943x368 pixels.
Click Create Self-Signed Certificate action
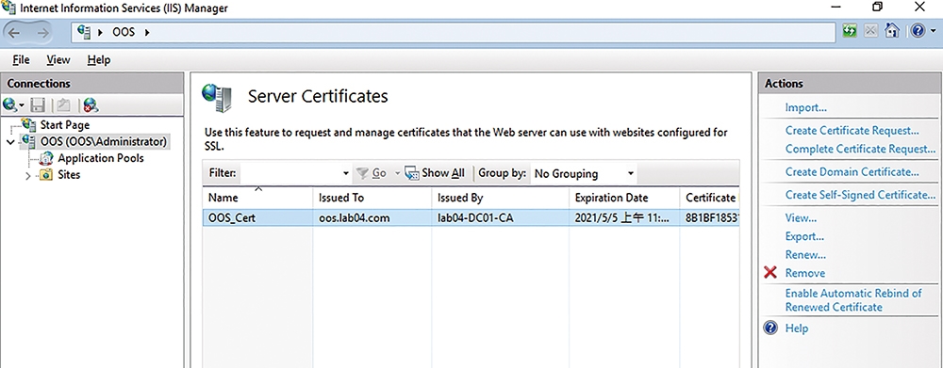point(860,195)
